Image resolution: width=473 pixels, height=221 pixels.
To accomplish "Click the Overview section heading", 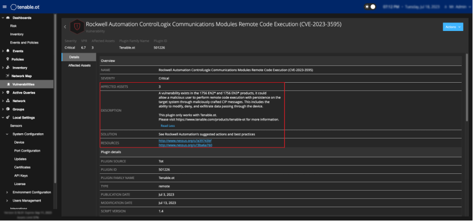I will 108,61.
